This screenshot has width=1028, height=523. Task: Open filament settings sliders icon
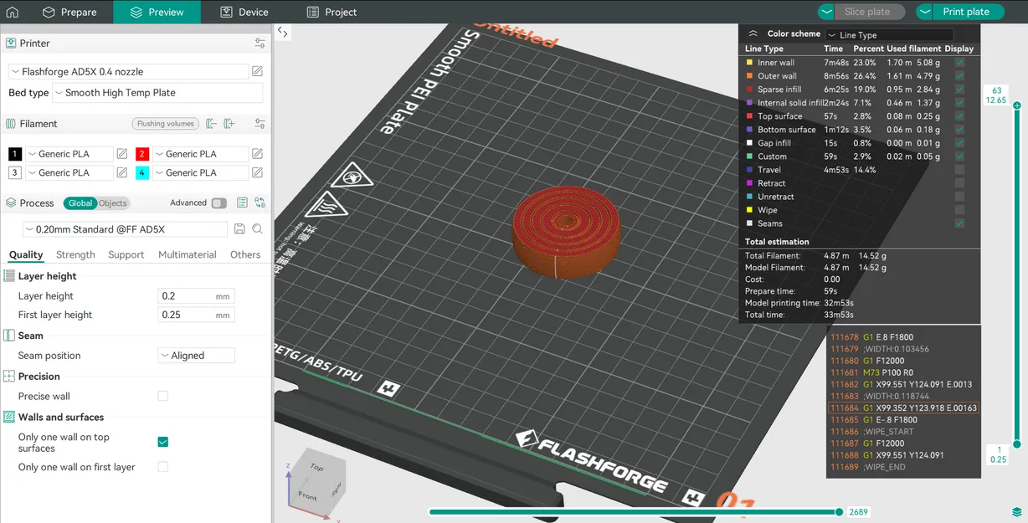pos(260,123)
